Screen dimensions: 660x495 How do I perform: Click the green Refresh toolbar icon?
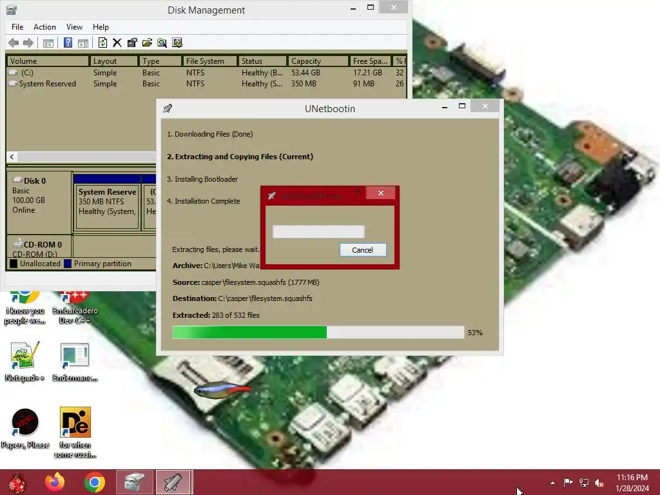[102, 43]
